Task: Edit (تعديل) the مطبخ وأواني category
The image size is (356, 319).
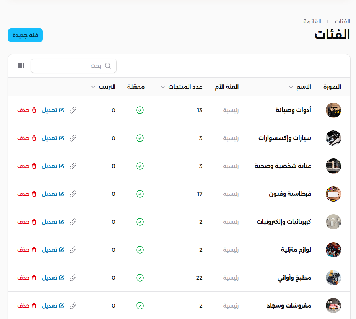Action: click(53, 278)
